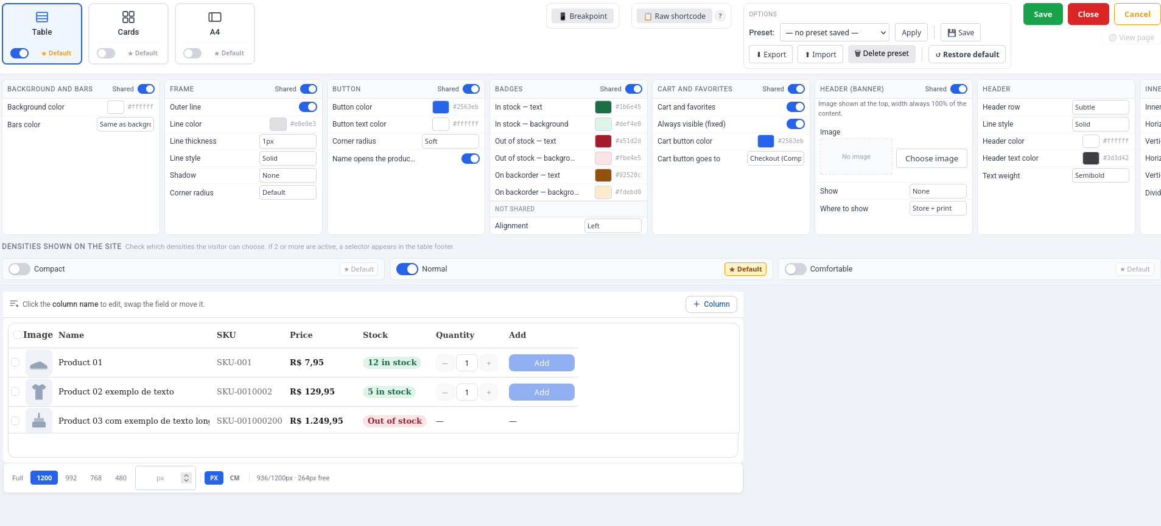
Task: Click Restore default button
Action: point(967,54)
